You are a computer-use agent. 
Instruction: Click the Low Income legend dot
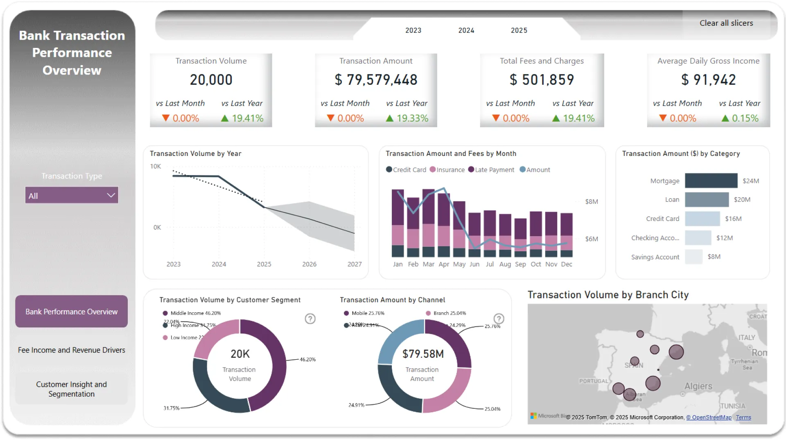coord(165,338)
